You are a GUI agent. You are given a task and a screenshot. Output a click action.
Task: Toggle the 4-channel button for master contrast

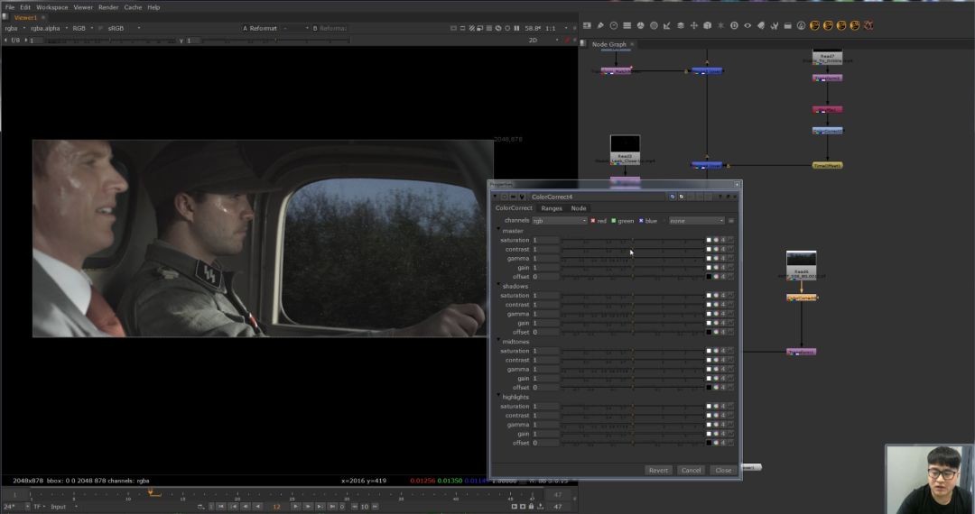click(x=723, y=249)
